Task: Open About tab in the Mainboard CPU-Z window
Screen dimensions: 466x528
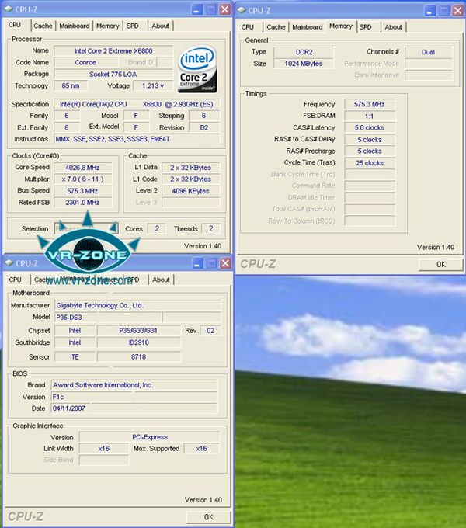Action: [161, 280]
